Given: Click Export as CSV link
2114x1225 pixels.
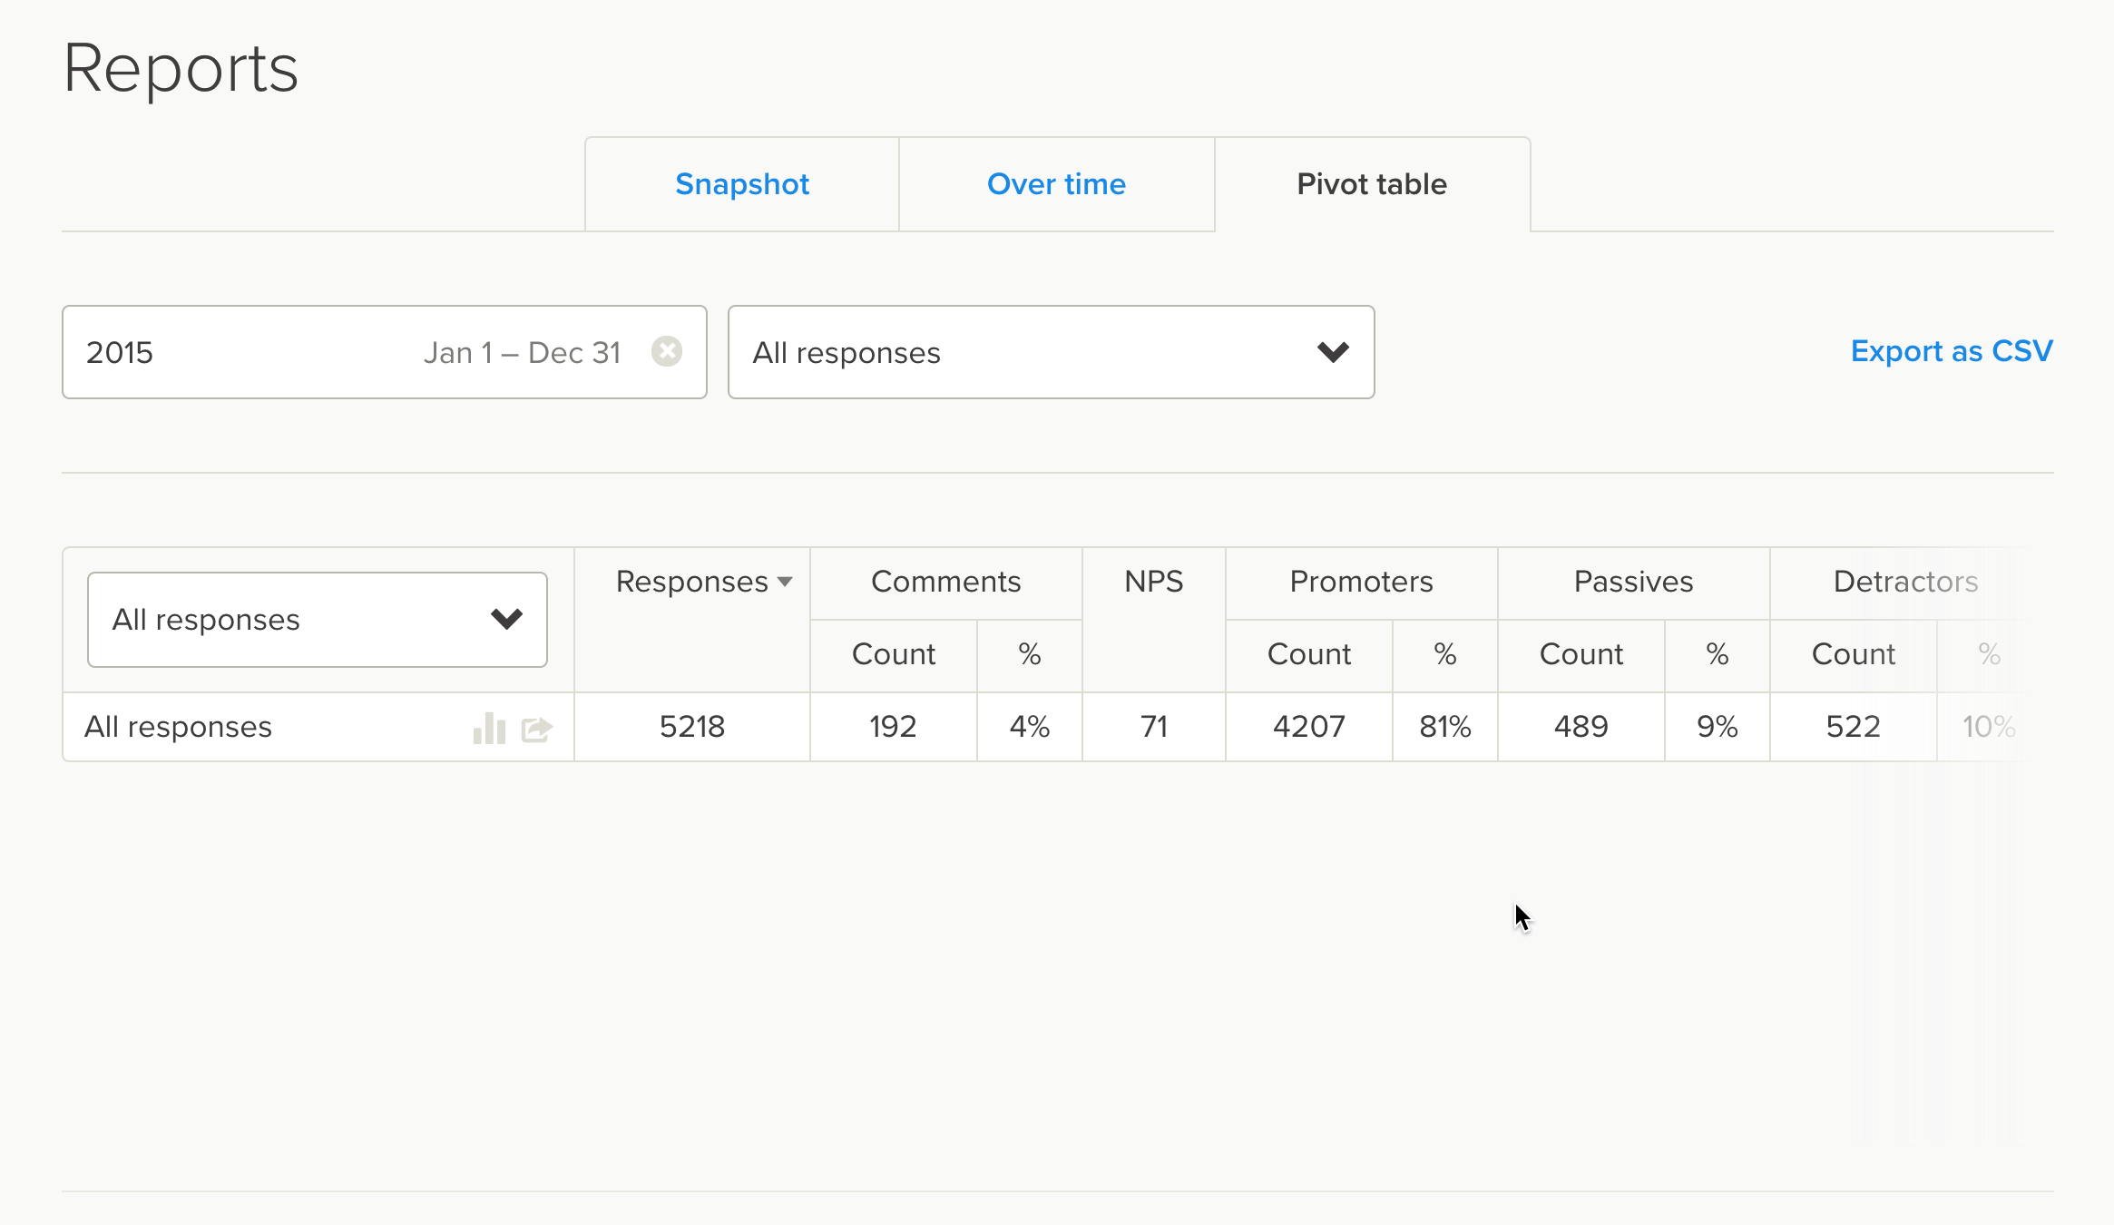Looking at the screenshot, I should tap(1951, 351).
